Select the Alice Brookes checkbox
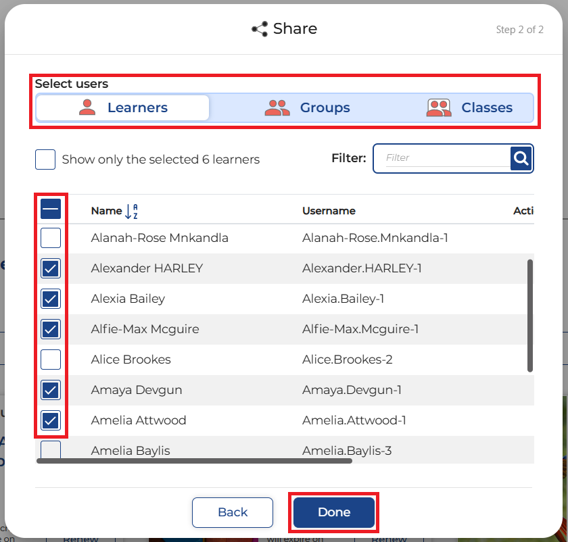Viewport: 568px width, 542px height. 51,360
